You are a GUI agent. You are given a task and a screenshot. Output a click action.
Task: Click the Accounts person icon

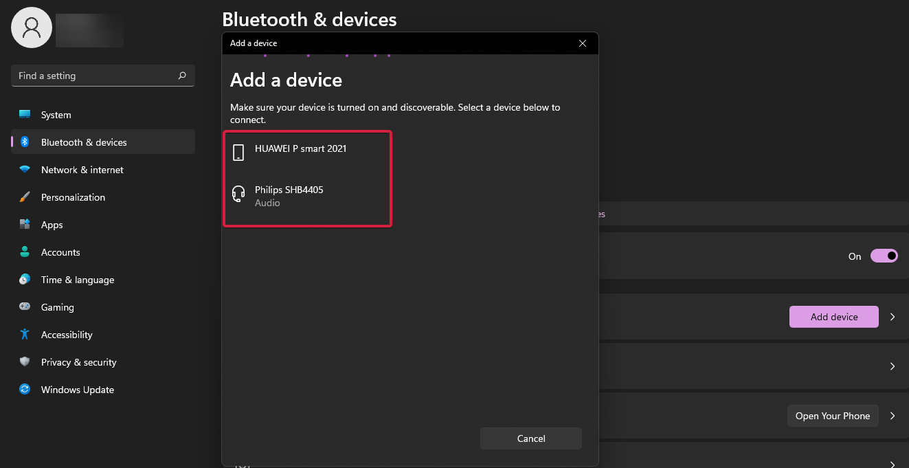25,252
